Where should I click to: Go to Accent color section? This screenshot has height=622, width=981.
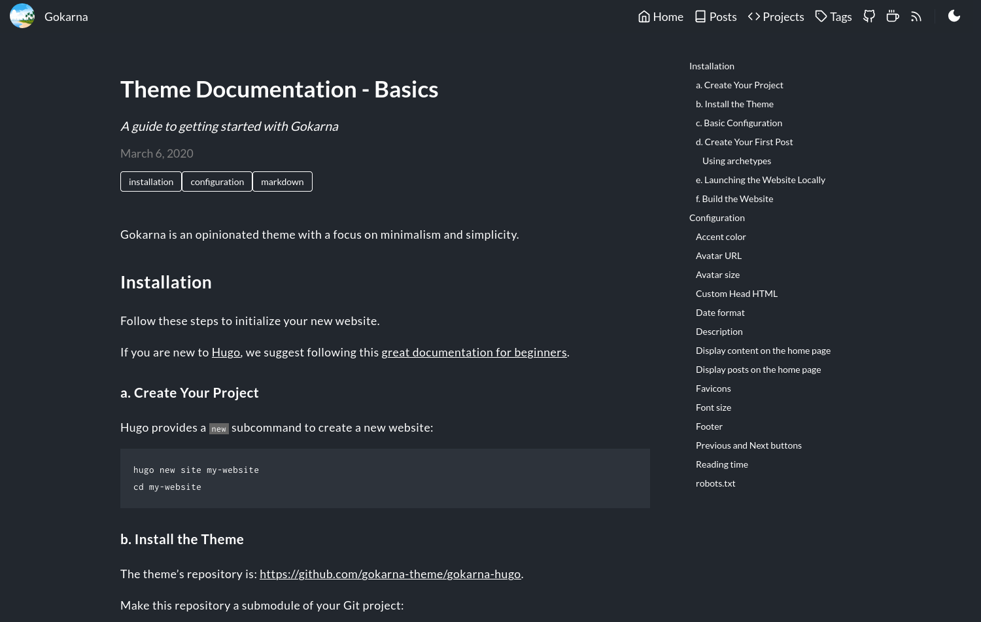[x=721, y=237]
